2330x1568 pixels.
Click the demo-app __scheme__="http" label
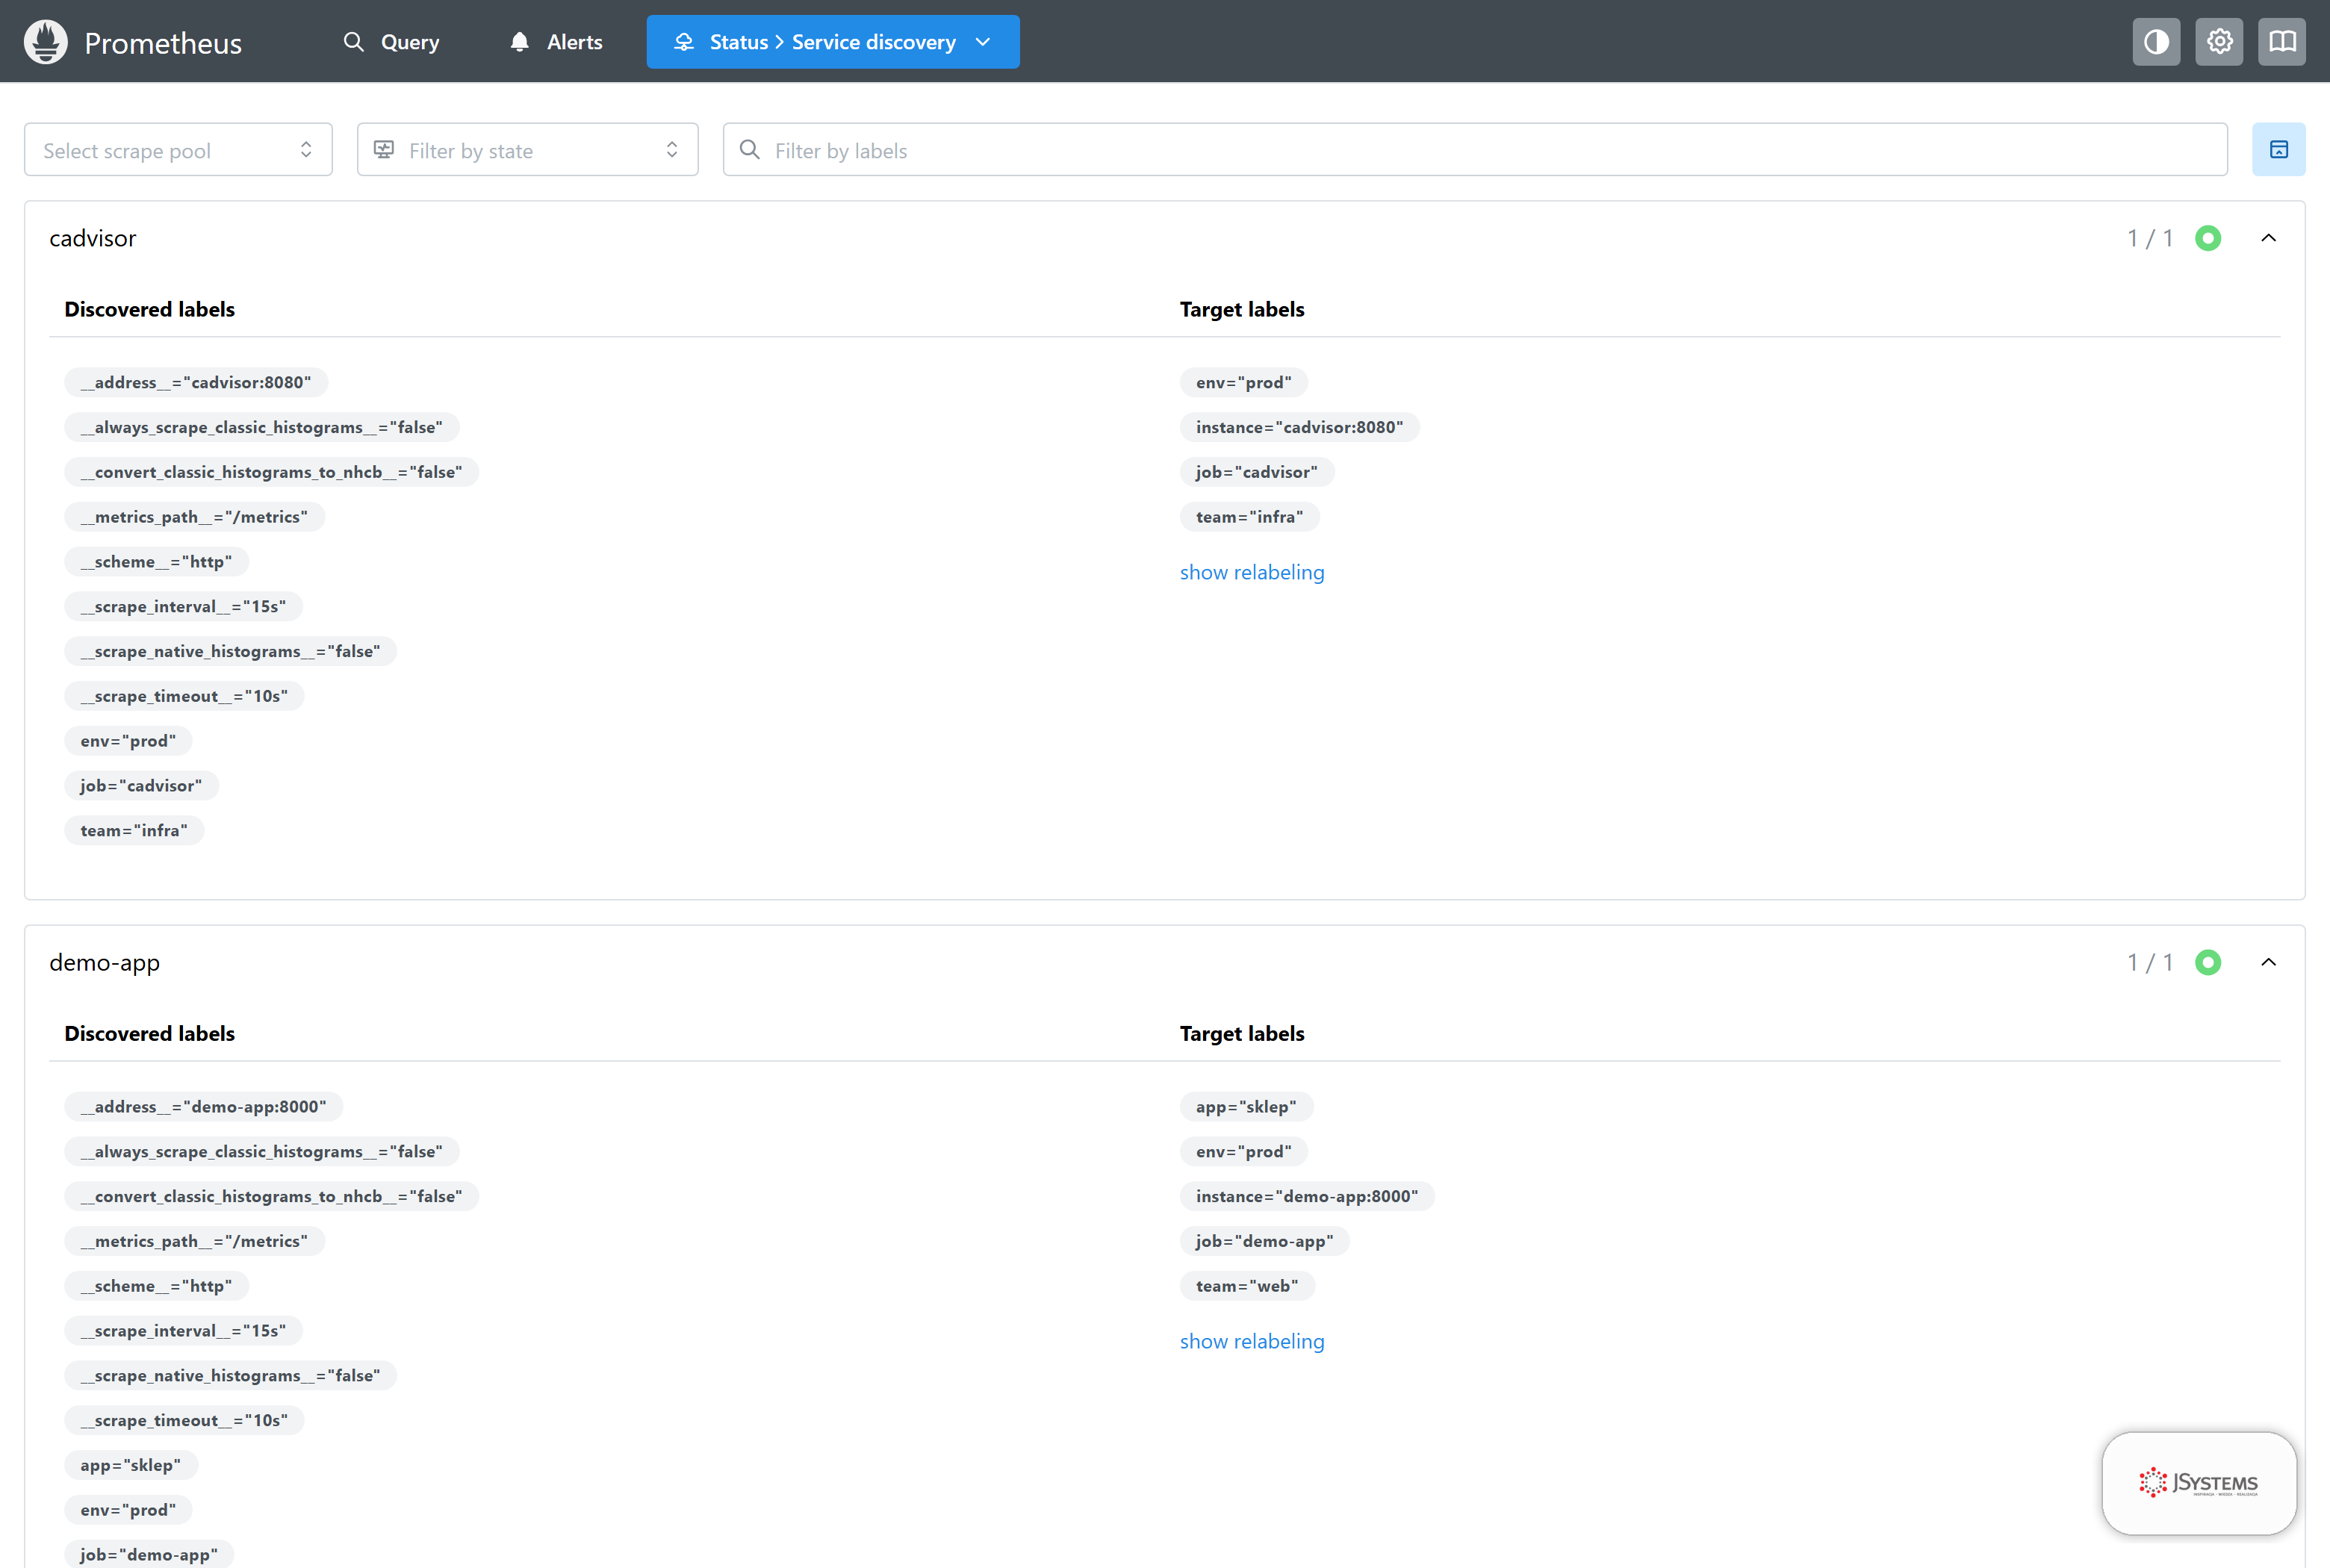point(157,1286)
